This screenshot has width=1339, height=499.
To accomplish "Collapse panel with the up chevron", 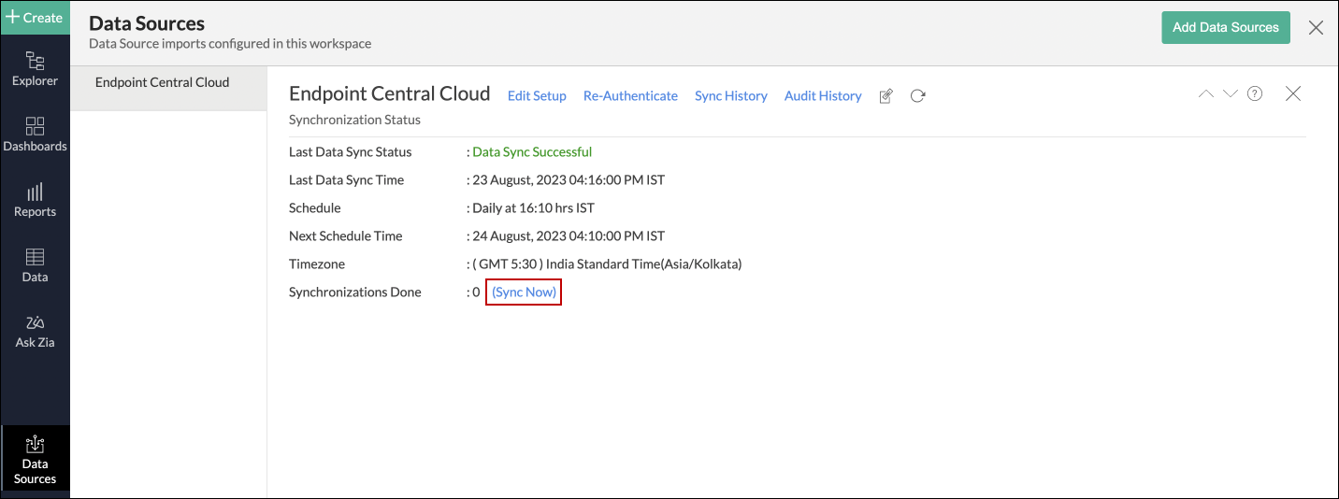I will [1205, 93].
